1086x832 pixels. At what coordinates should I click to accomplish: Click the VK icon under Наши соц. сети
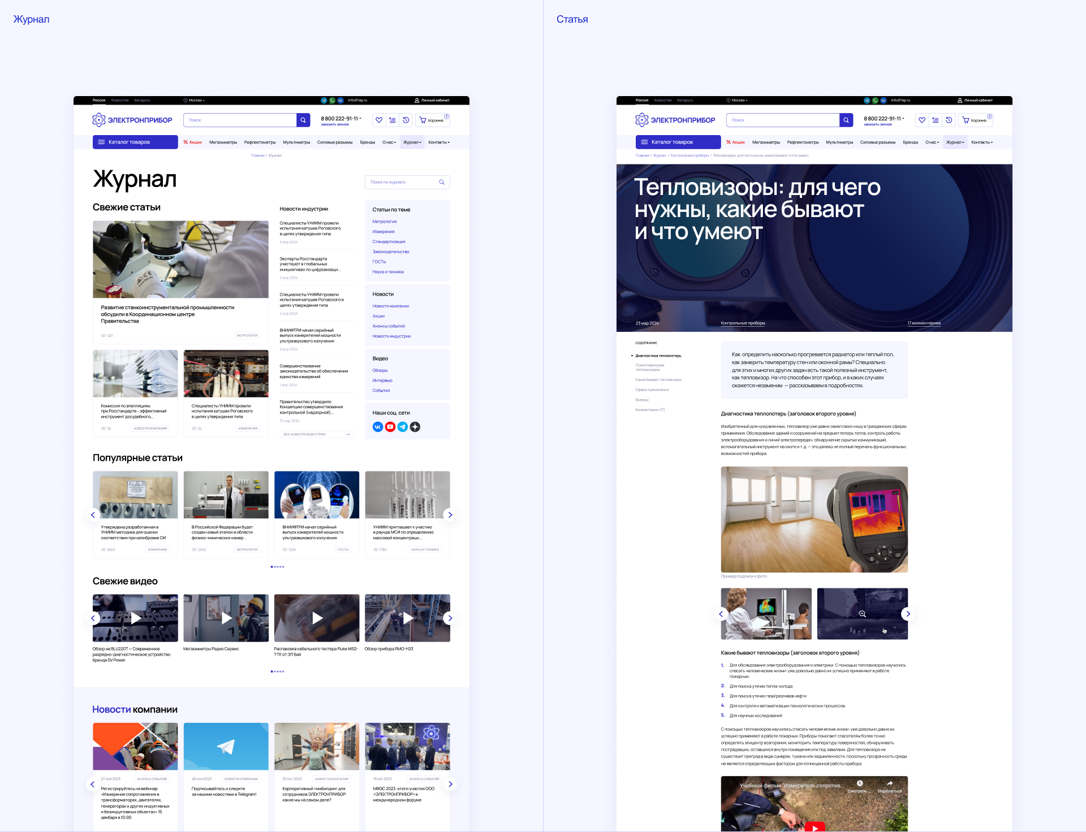click(x=378, y=427)
